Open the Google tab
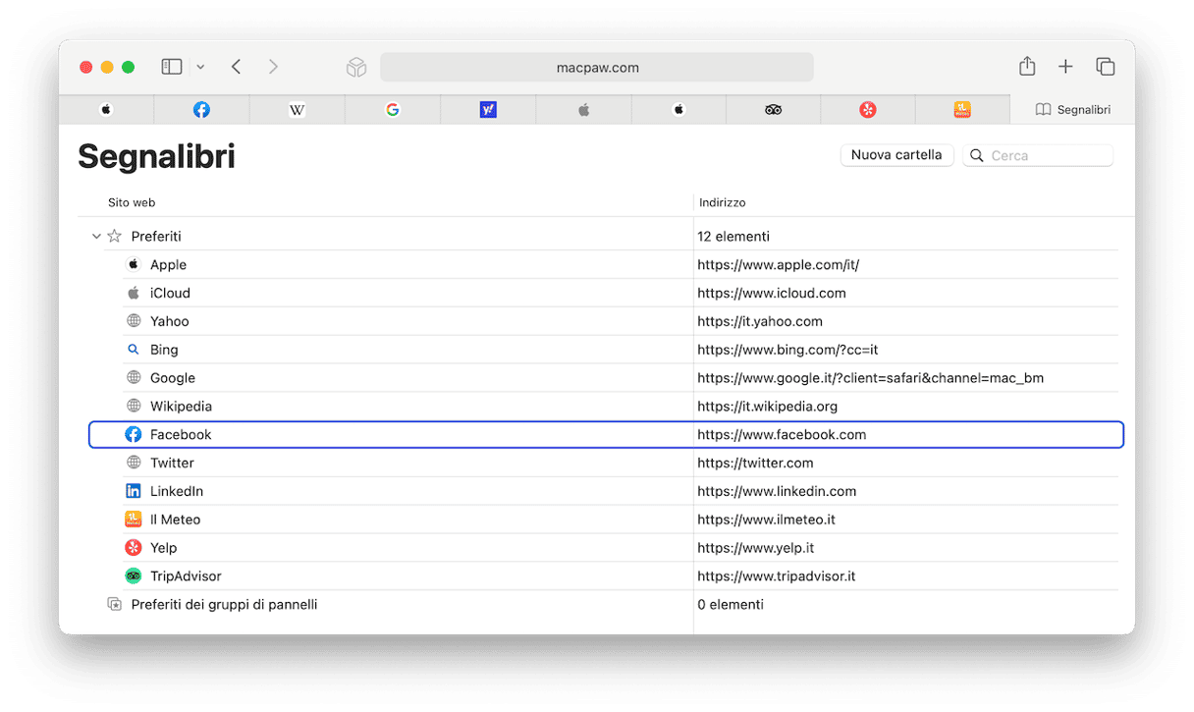The image size is (1194, 712). tap(393, 110)
